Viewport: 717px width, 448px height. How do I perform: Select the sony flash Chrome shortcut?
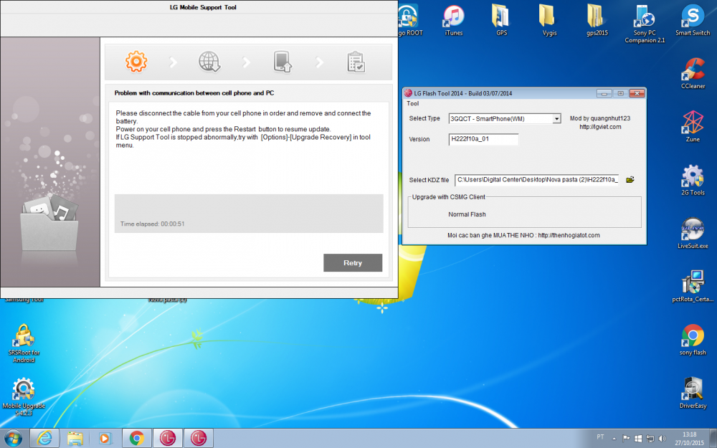coord(693,340)
